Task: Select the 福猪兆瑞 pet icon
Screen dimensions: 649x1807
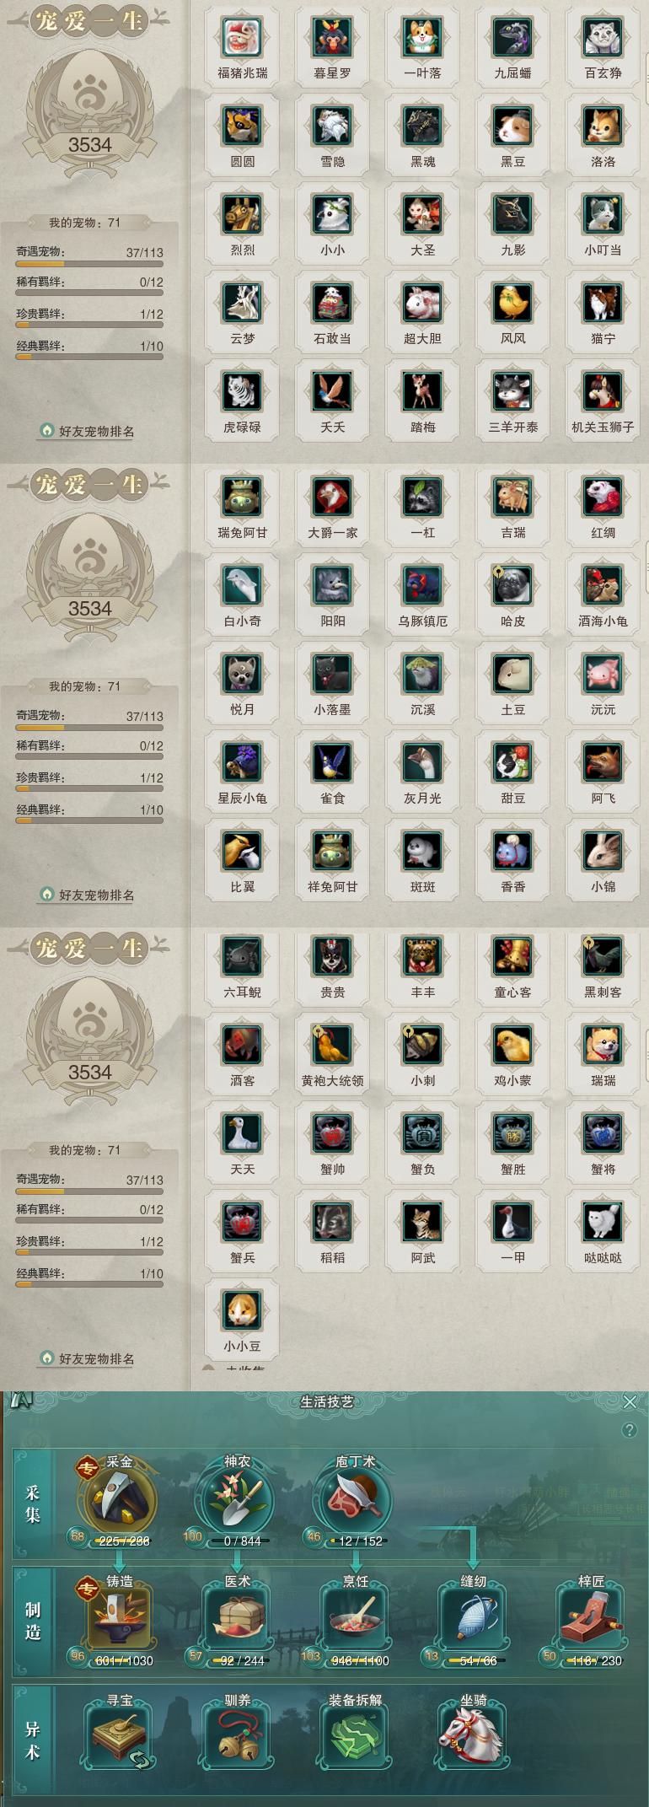Action: pyautogui.click(x=243, y=38)
